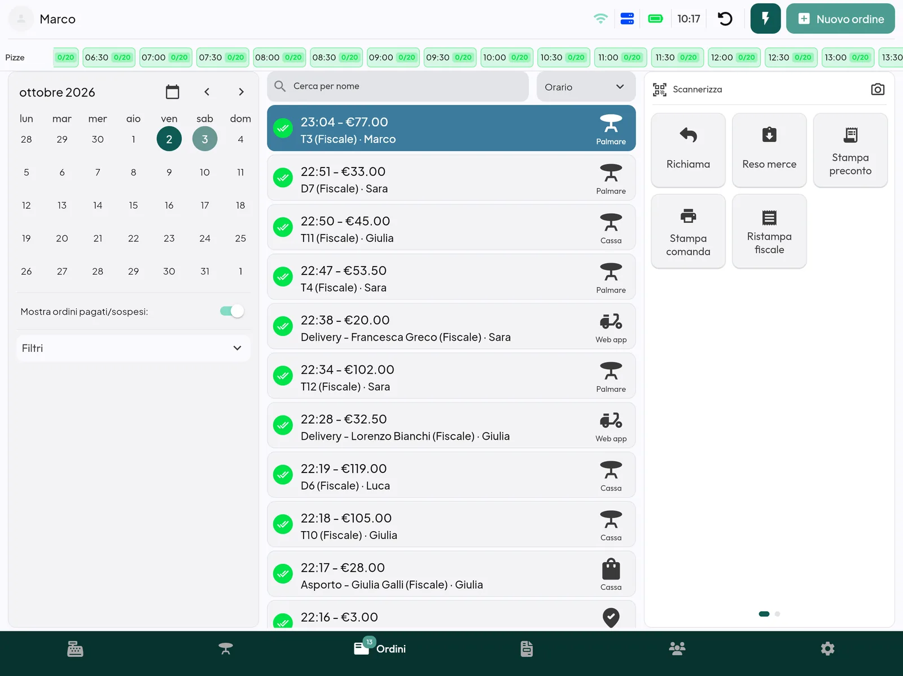This screenshot has height=676, width=903.
Task: Click Marco user avatar icon
Action: (x=21, y=19)
